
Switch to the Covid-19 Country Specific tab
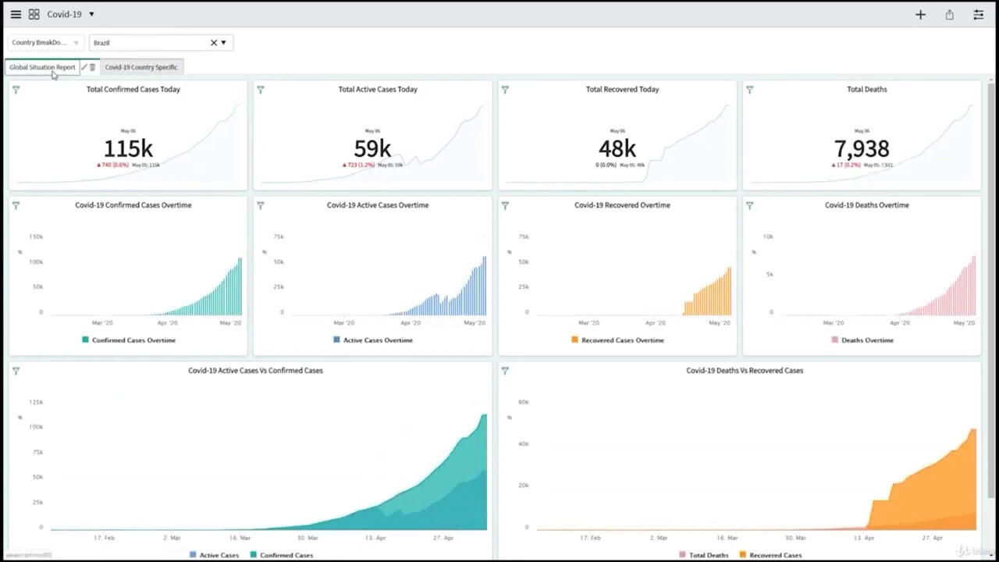[x=141, y=67]
